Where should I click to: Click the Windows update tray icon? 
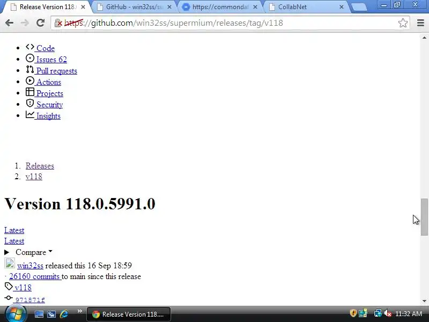[x=363, y=313]
